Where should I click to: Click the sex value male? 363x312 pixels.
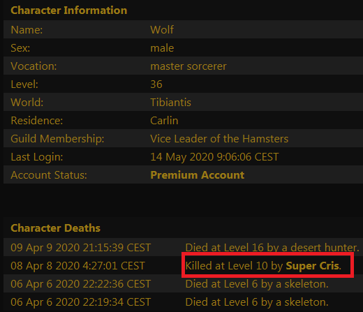tap(162, 48)
